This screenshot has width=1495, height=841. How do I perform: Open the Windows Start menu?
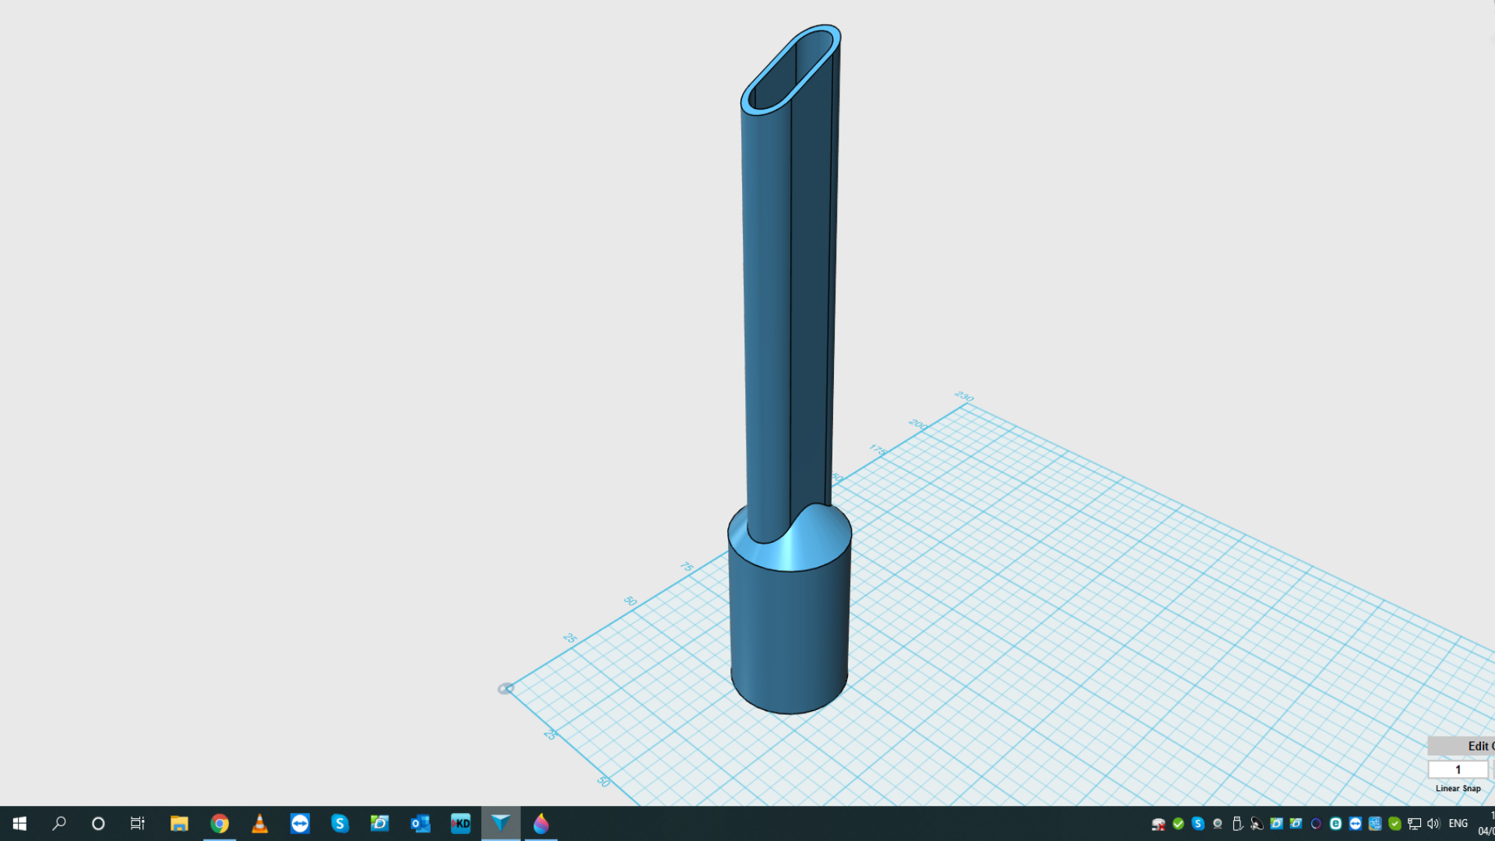click(x=19, y=823)
